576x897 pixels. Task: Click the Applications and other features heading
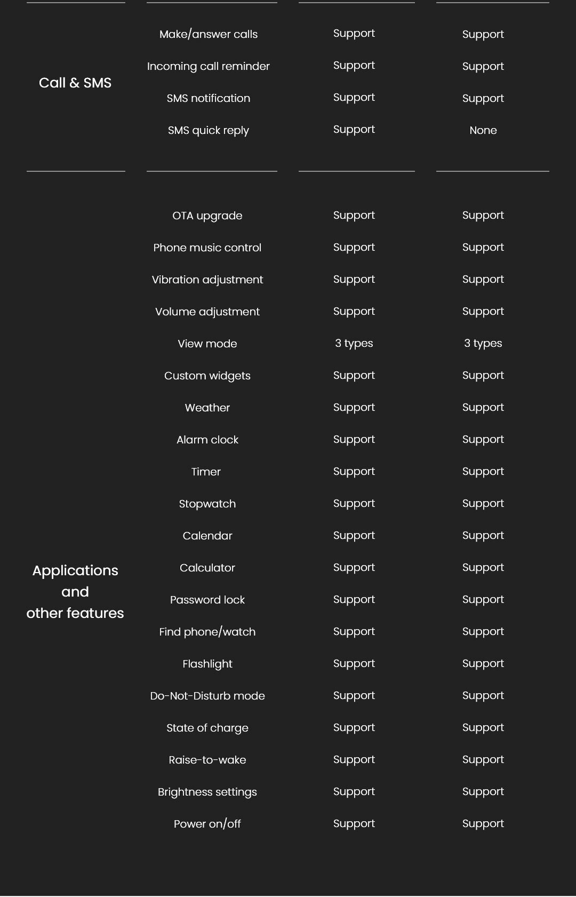coord(75,592)
